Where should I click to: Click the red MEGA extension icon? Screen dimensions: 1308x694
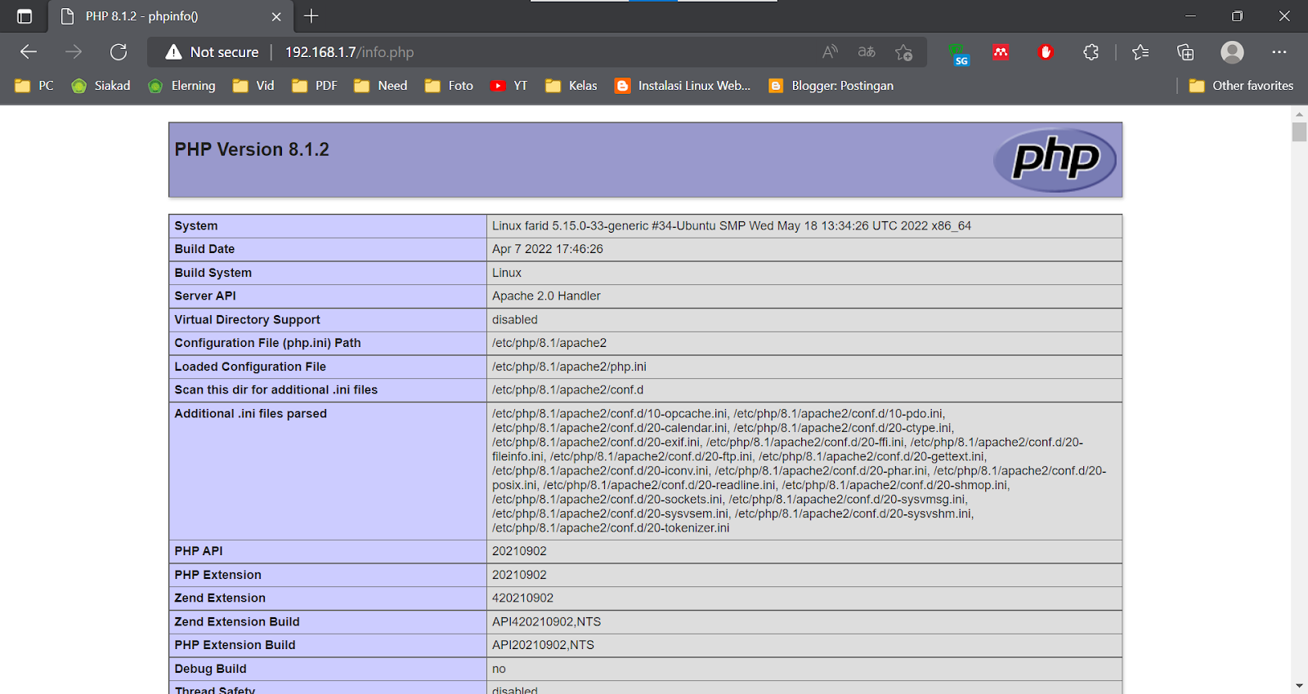tap(1001, 52)
